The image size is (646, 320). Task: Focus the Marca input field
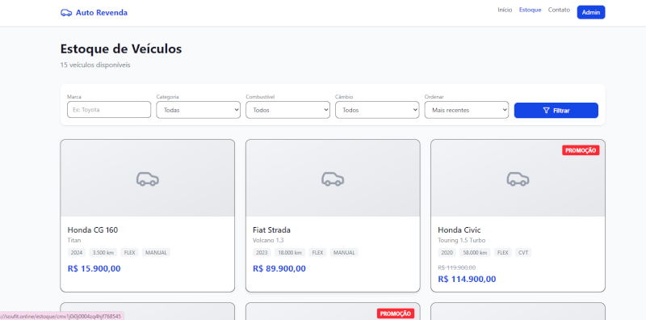pos(109,110)
